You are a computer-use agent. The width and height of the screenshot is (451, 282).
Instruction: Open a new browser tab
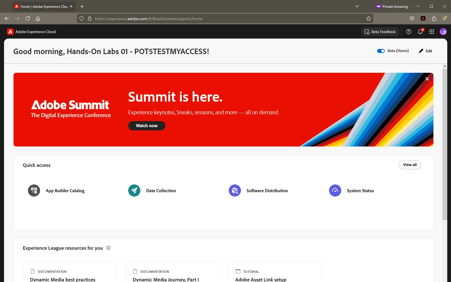click(x=82, y=6)
